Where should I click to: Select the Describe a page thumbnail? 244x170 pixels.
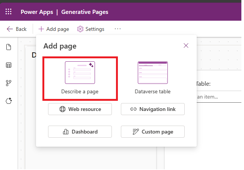(x=80, y=73)
